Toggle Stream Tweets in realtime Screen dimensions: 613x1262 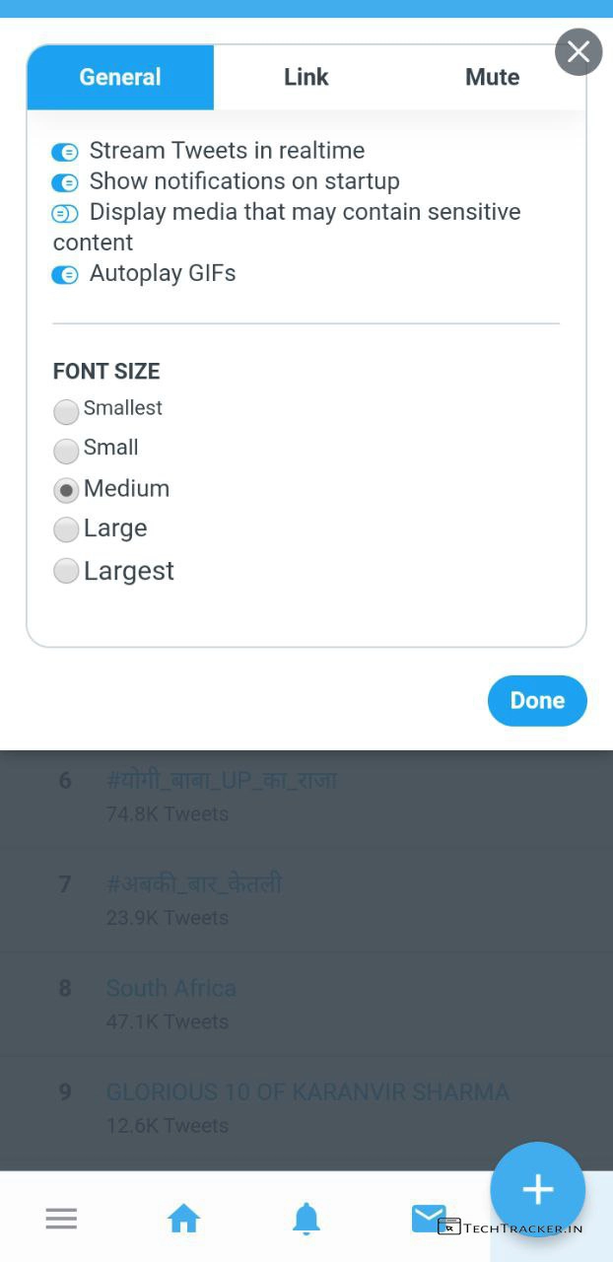(65, 152)
